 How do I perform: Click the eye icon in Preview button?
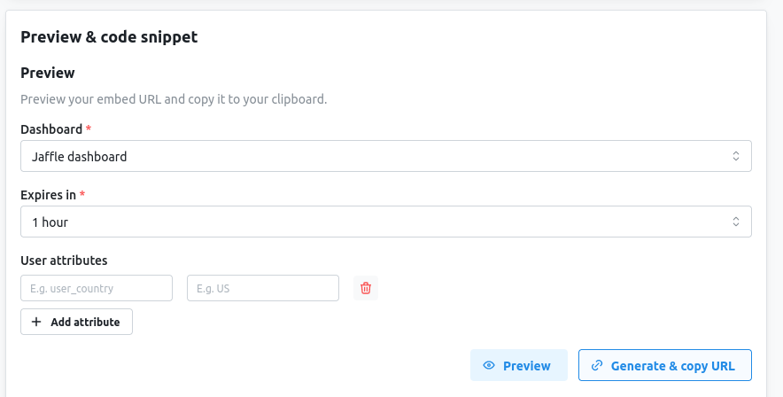489,365
